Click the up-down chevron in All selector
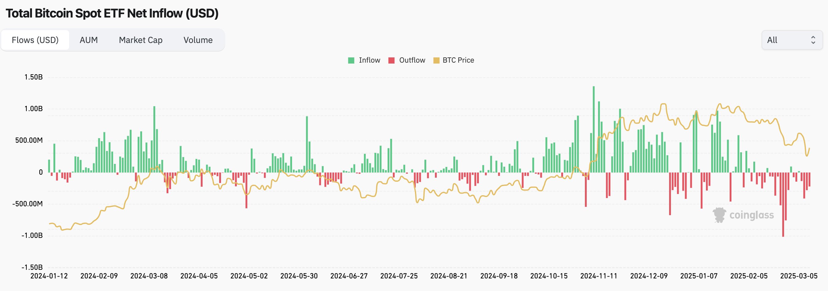 813,40
